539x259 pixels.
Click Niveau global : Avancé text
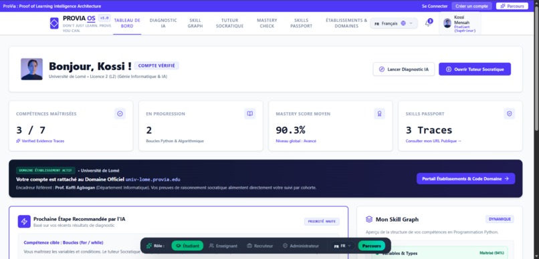296,141
